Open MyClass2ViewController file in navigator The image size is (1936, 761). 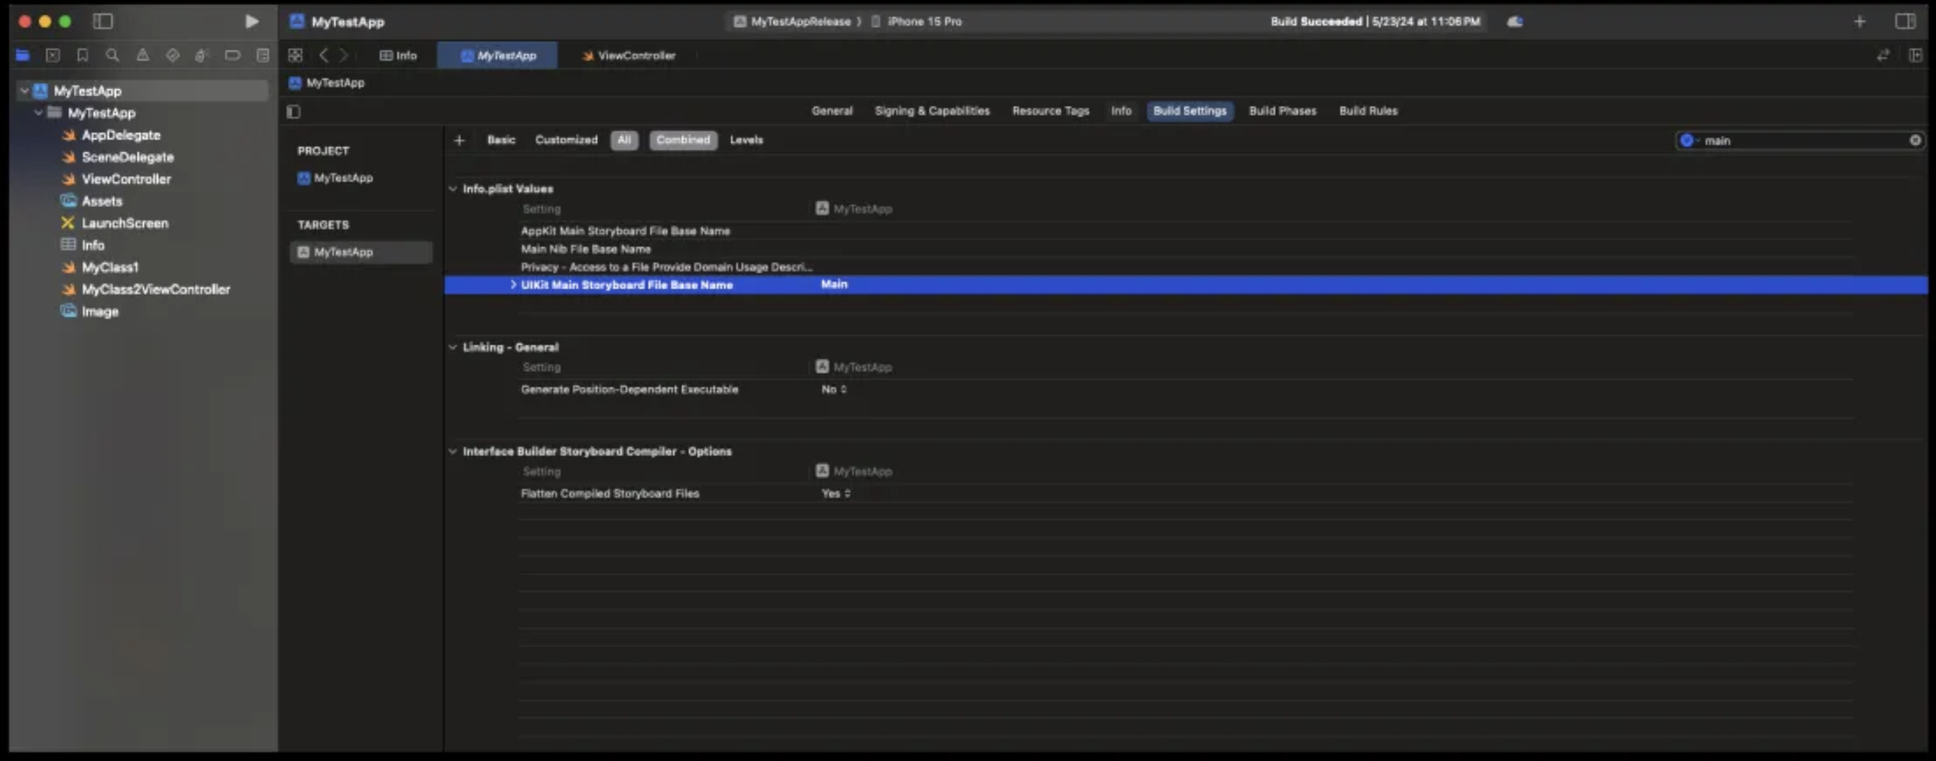(x=155, y=289)
